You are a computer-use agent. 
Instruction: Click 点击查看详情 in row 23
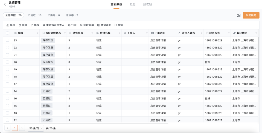[158, 40]
